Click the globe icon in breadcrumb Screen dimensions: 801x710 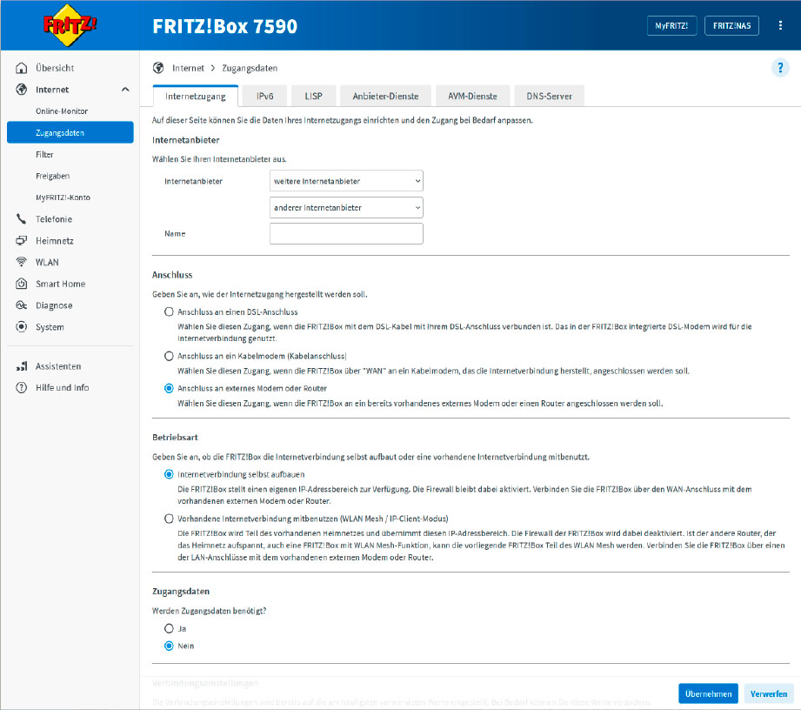(158, 68)
